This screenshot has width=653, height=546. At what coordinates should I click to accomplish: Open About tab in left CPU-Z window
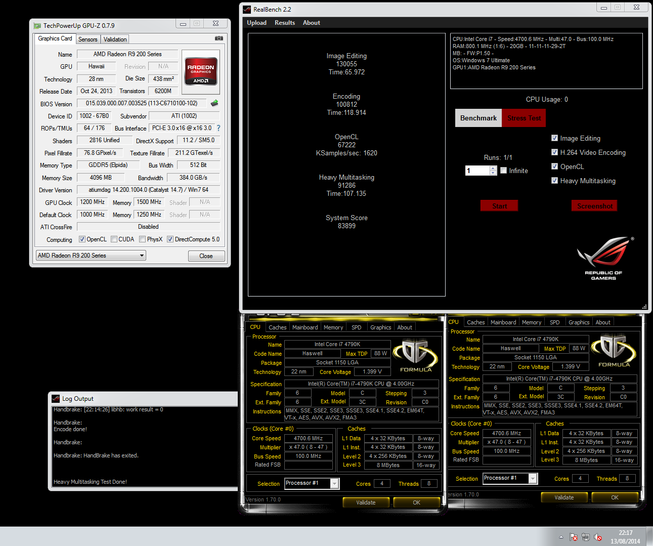[405, 327]
